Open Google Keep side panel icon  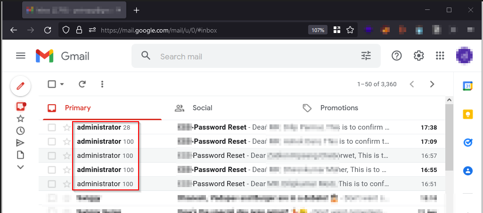coord(467,114)
